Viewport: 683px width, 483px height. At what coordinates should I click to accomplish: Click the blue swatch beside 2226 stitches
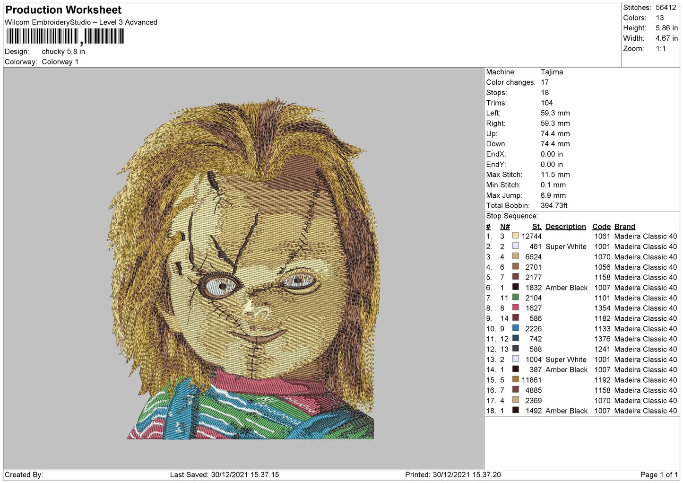[515, 328]
